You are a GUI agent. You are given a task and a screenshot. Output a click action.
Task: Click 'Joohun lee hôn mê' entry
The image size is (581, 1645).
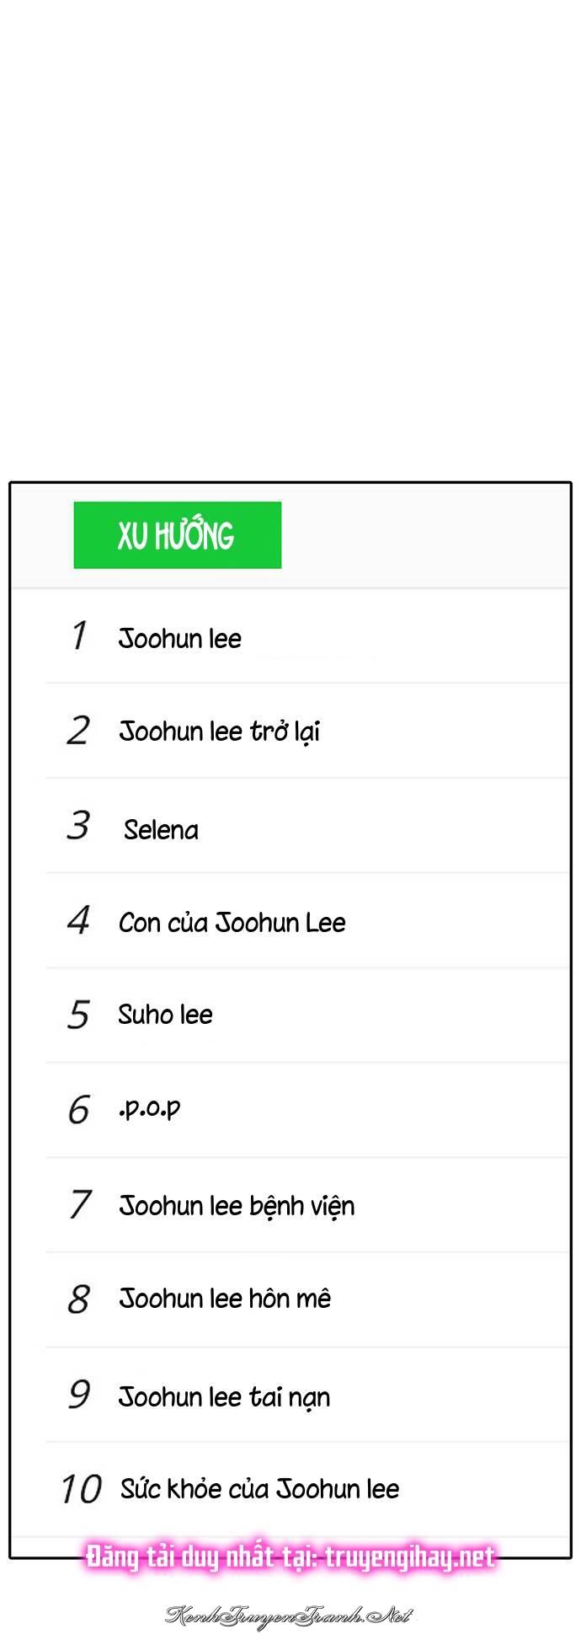225,1299
